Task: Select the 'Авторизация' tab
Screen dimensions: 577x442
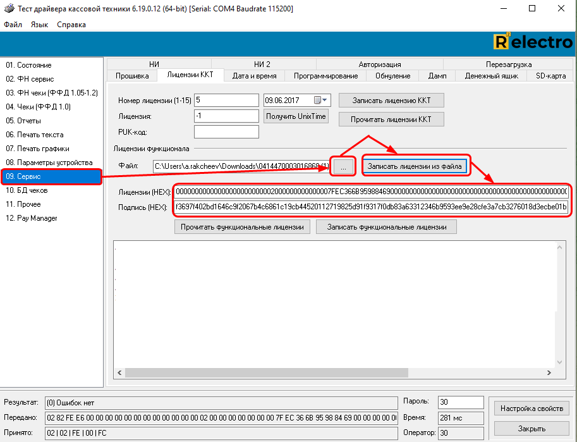Action: [x=379, y=64]
